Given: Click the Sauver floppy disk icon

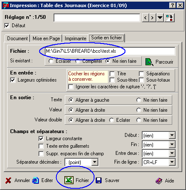Looking at the screenshot, I should click(99, 180).
